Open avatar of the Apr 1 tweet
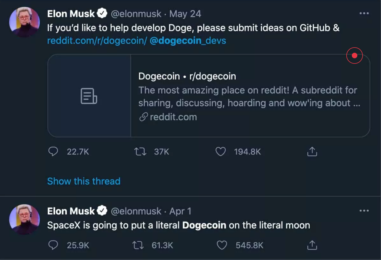Viewport: 381px width, 260px height. point(24,219)
